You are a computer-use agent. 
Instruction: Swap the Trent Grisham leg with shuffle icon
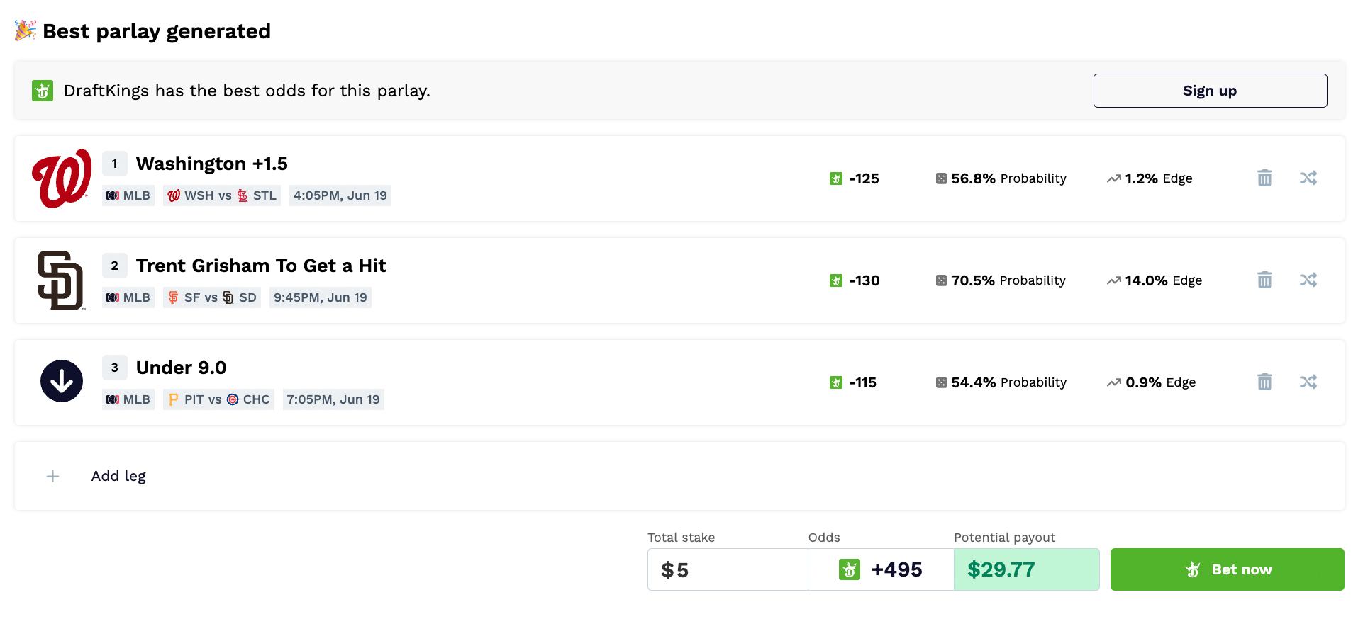click(1308, 280)
